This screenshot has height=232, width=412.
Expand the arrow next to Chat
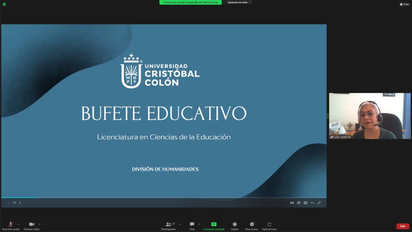click(199, 225)
